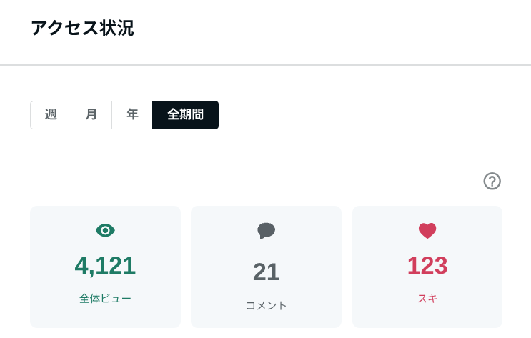
Task: Click empty space right of 全期間 tab
Action: pos(357,115)
